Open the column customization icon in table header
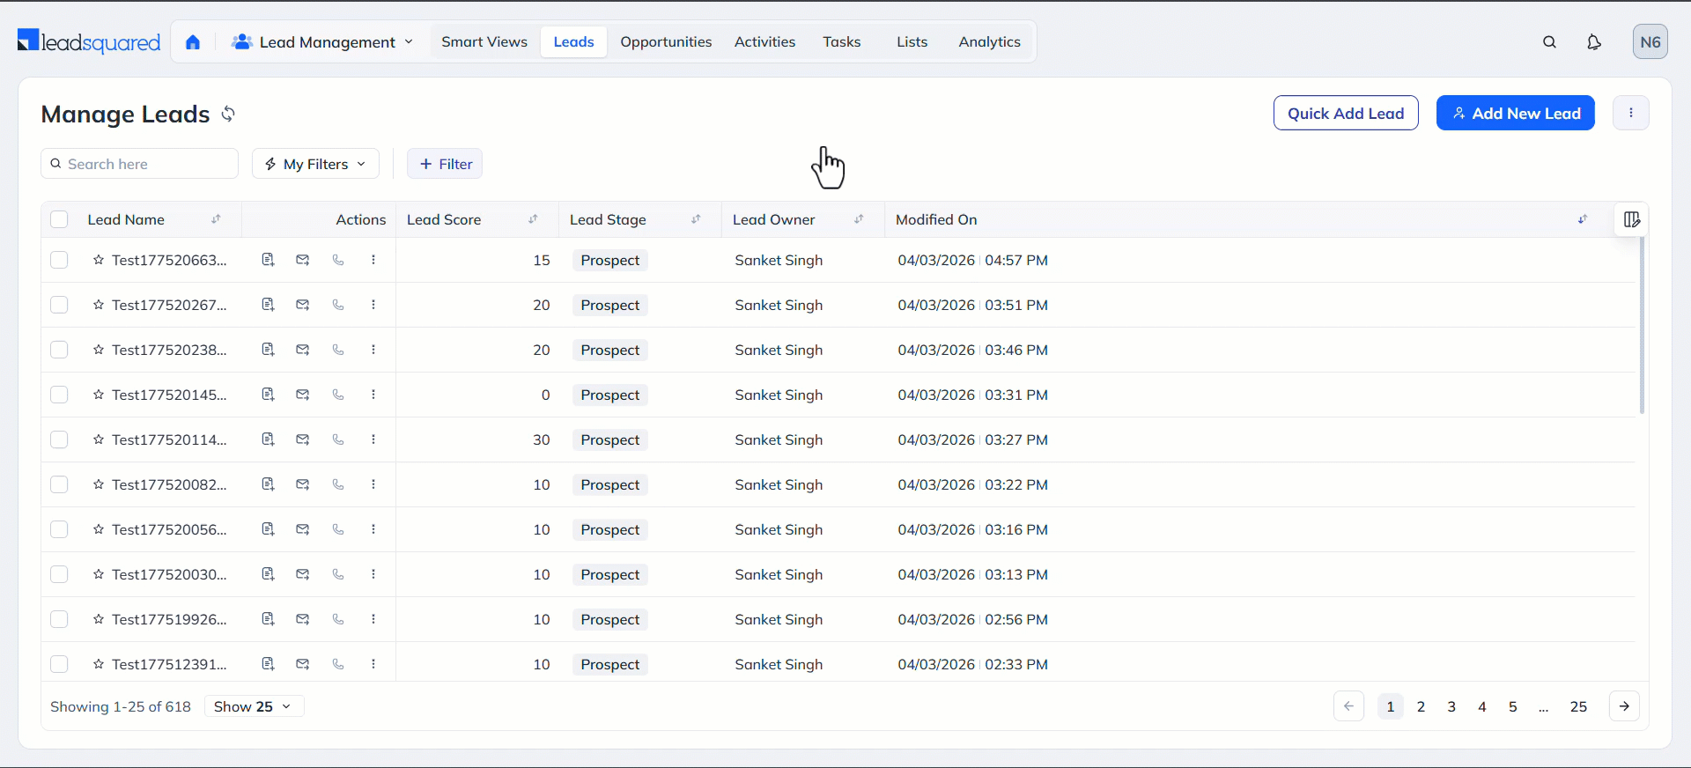 [x=1631, y=219]
